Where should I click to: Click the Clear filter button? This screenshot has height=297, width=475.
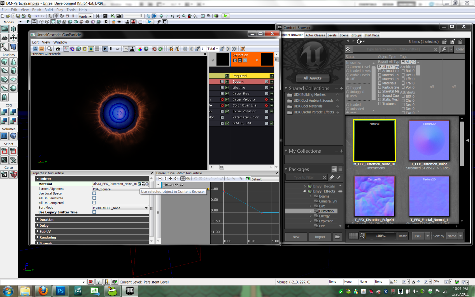point(460,49)
